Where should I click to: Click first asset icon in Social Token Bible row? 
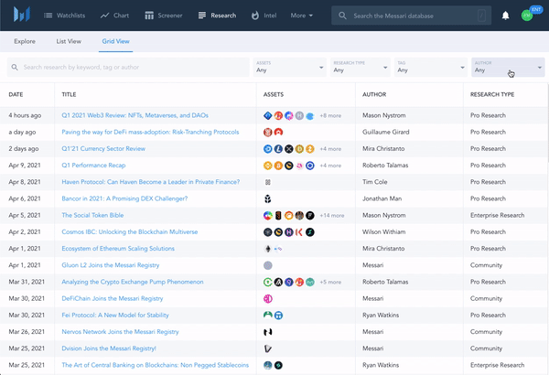(268, 216)
